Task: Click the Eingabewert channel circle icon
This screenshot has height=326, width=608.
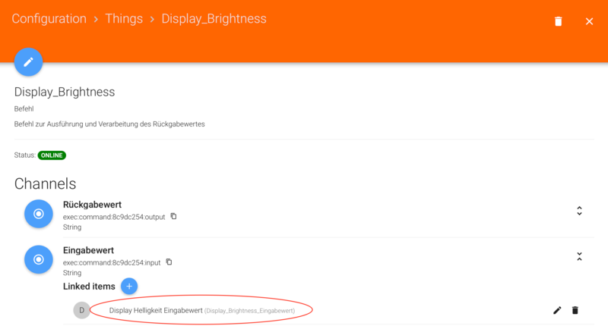Action: (38, 259)
